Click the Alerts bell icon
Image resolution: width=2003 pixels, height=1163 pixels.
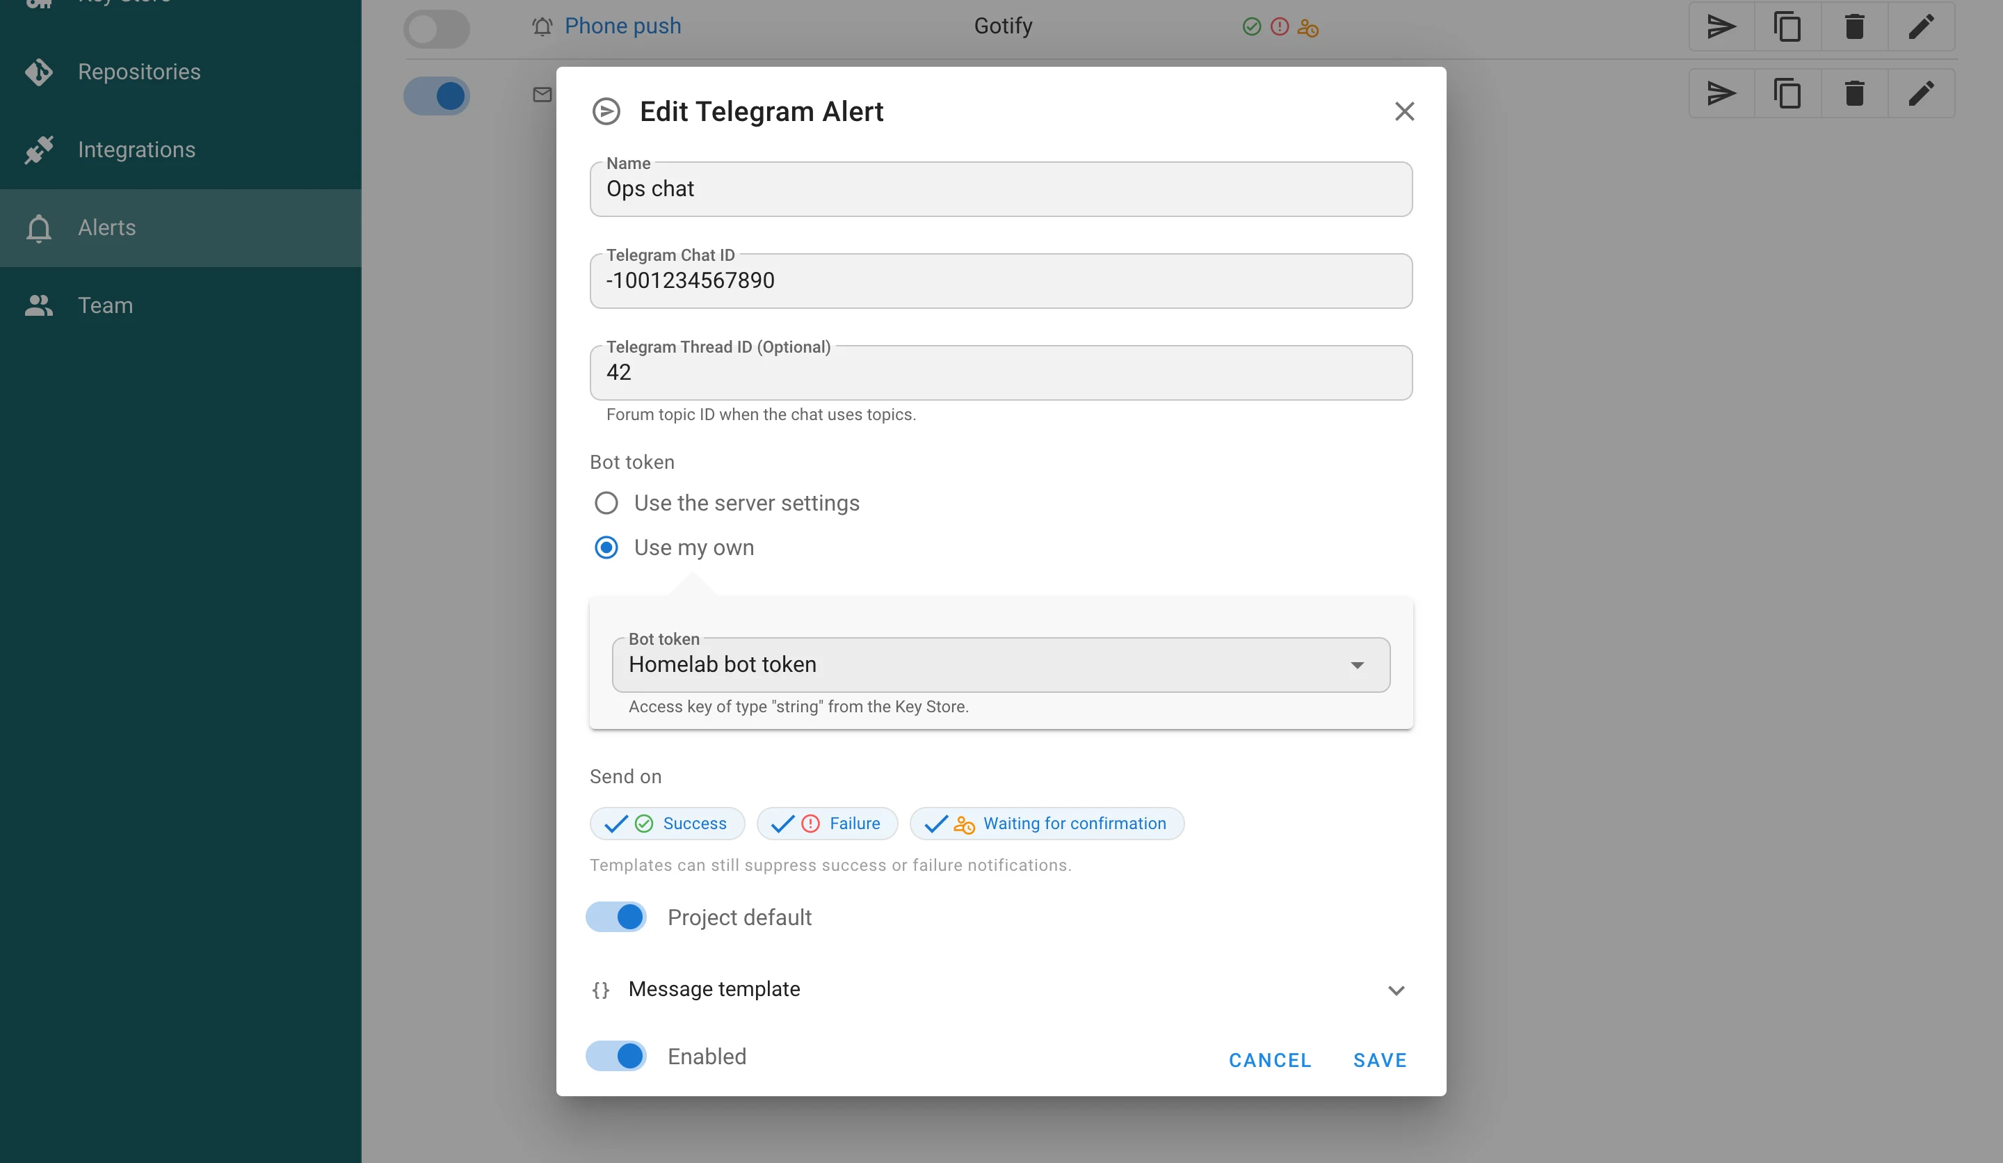click(x=38, y=228)
